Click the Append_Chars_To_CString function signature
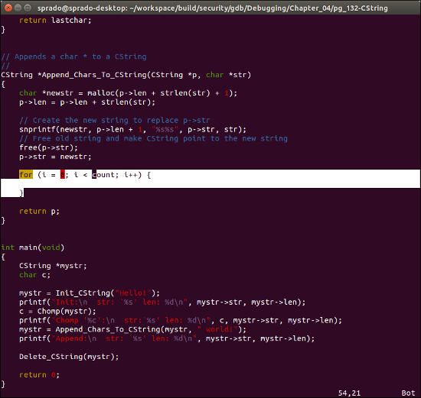Screen dimensions: 421x398 coord(126,75)
